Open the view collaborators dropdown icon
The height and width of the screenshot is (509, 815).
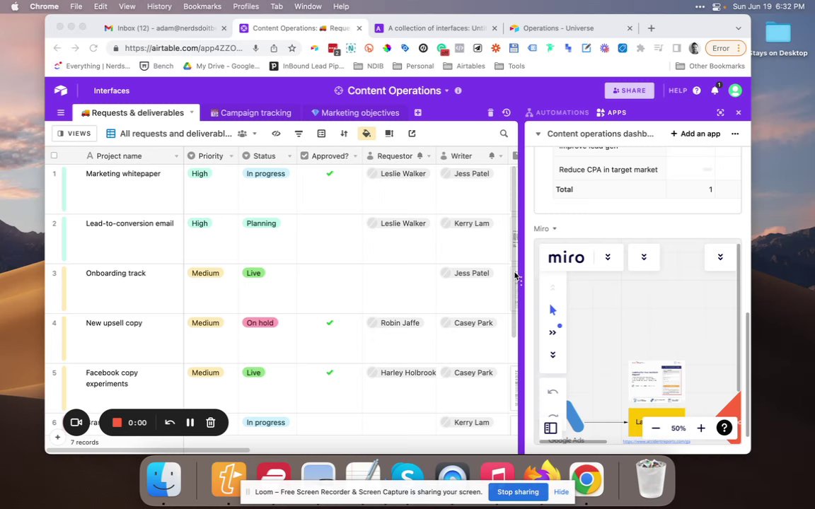248,134
